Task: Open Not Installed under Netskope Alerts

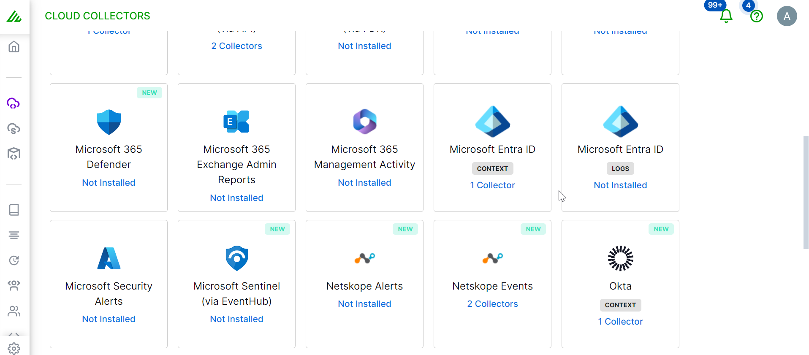Action: coord(365,304)
